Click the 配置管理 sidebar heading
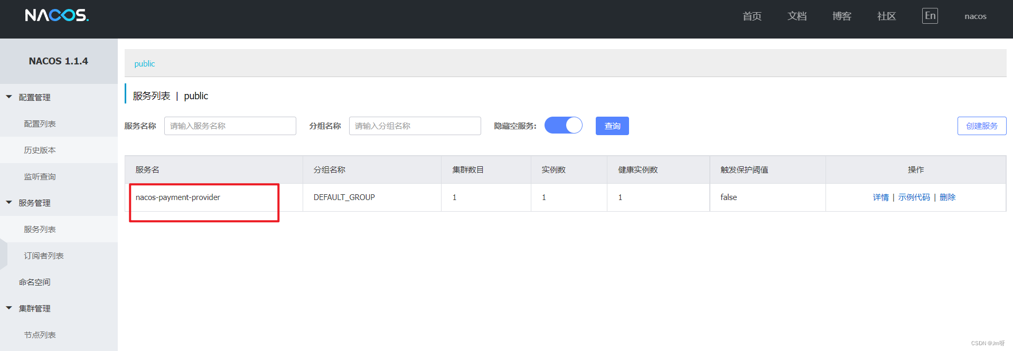The image size is (1013, 351). point(35,97)
